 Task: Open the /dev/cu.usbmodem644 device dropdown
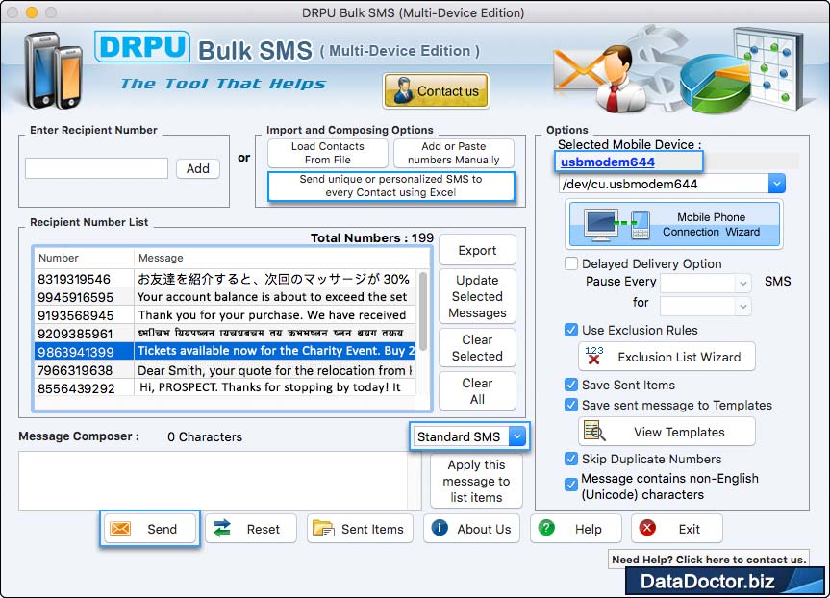[776, 185]
